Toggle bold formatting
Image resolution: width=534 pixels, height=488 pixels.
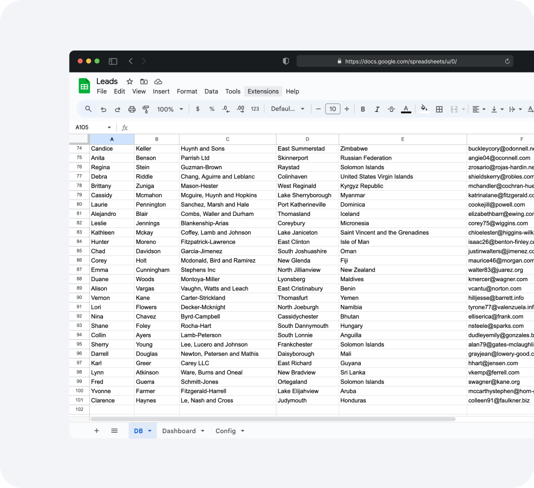[x=363, y=109]
